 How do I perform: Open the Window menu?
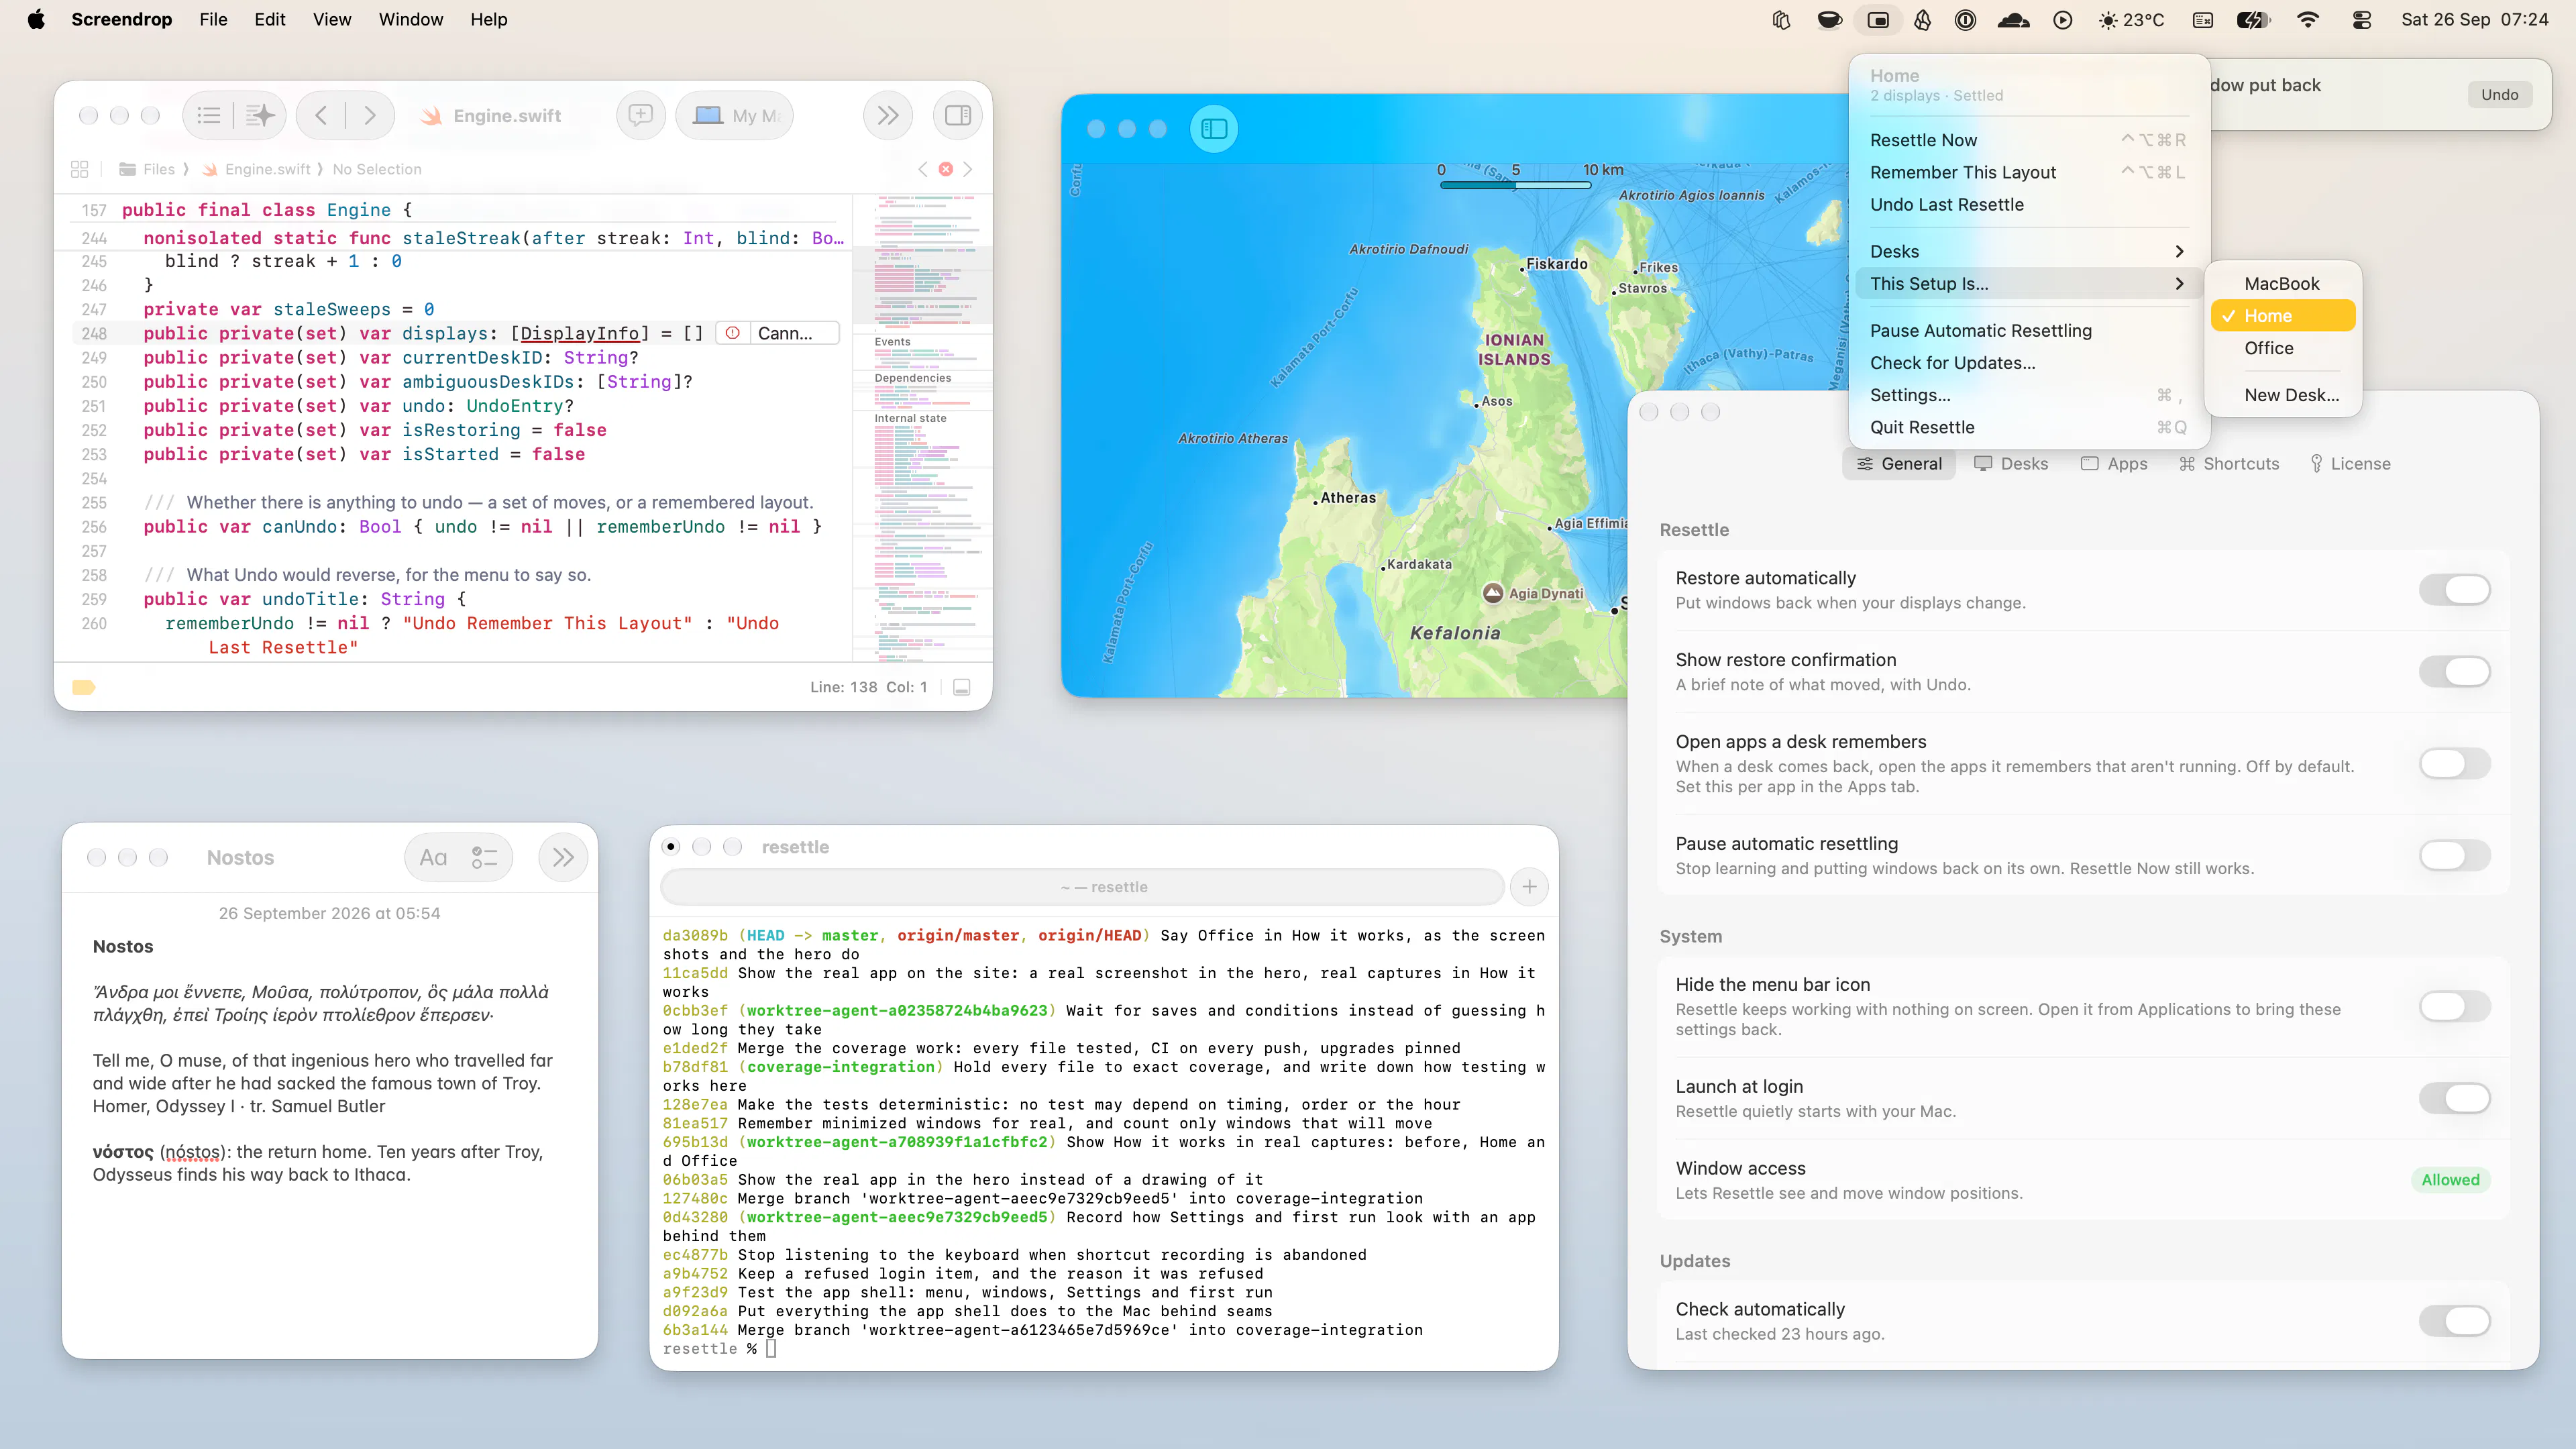tap(411, 19)
